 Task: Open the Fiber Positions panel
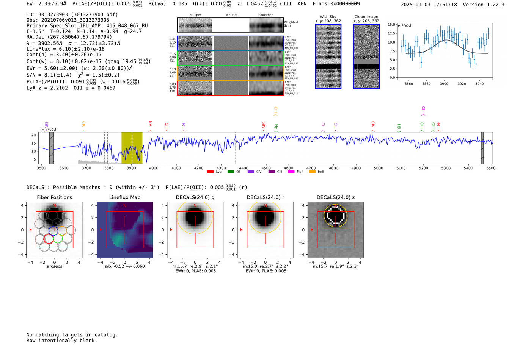click(x=55, y=230)
